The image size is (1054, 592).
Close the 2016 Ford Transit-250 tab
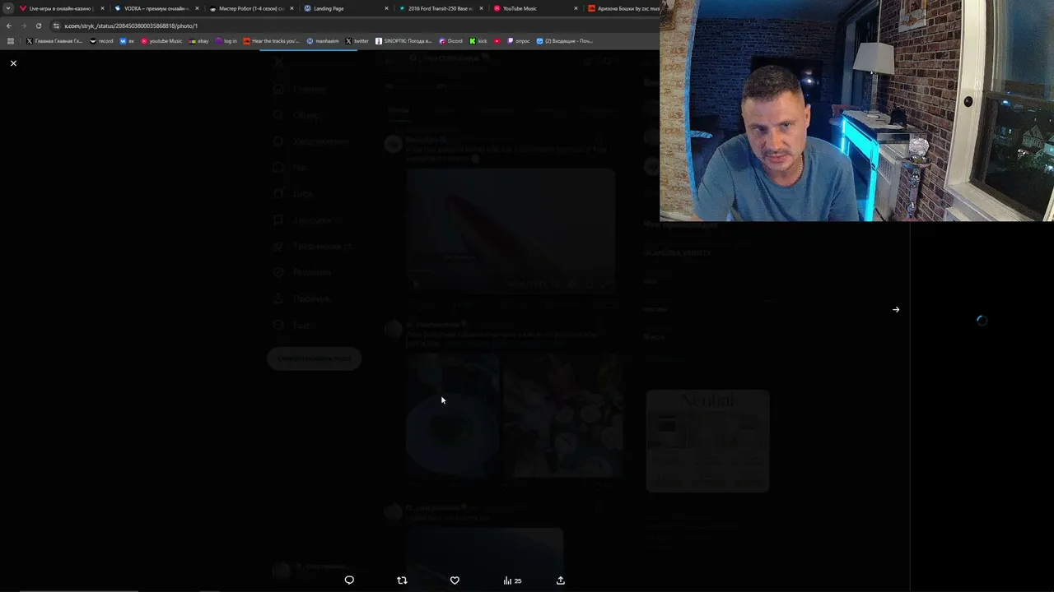pyautogui.click(x=481, y=8)
